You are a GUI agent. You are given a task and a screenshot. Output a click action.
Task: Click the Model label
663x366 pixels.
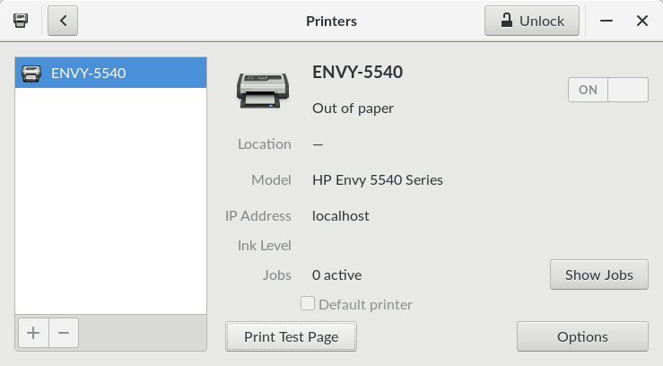tap(271, 180)
